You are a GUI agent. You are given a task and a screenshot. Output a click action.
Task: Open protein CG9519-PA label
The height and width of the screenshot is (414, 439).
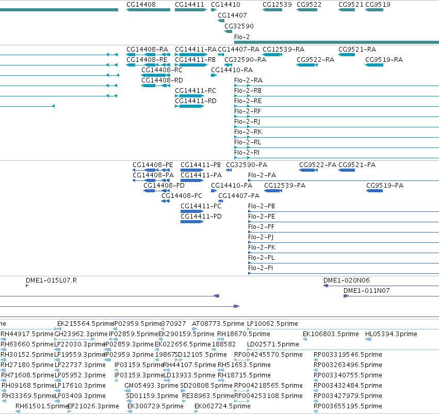[x=385, y=186]
